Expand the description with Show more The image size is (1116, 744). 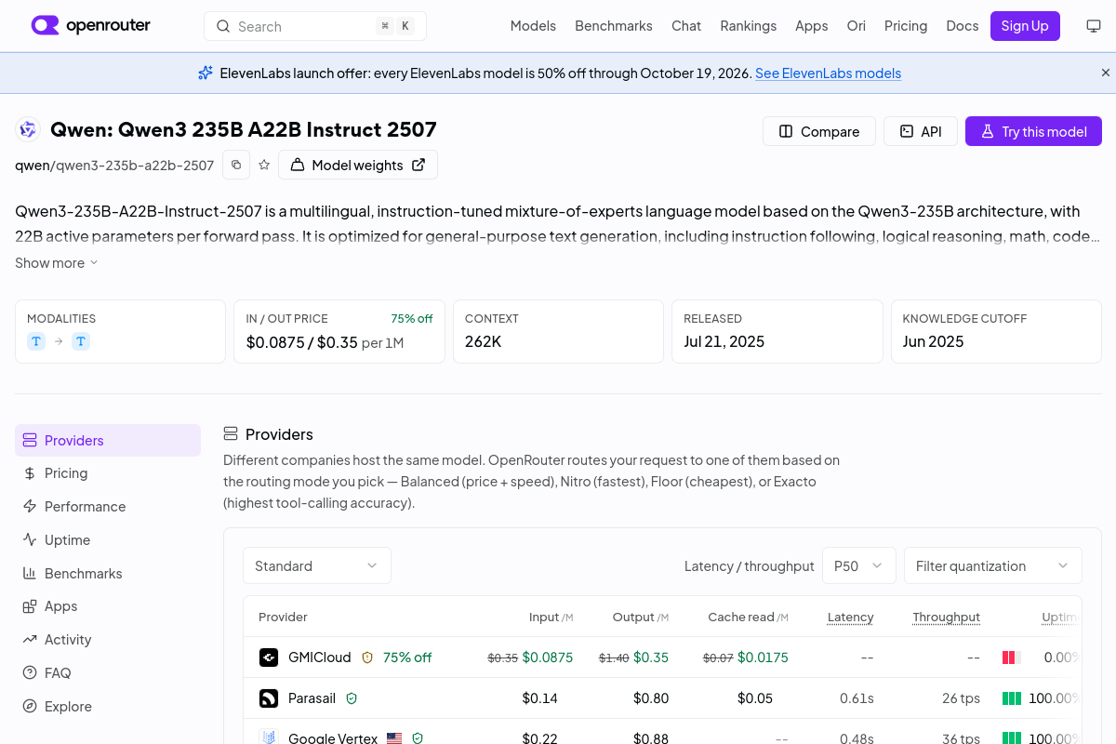point(56,263)
